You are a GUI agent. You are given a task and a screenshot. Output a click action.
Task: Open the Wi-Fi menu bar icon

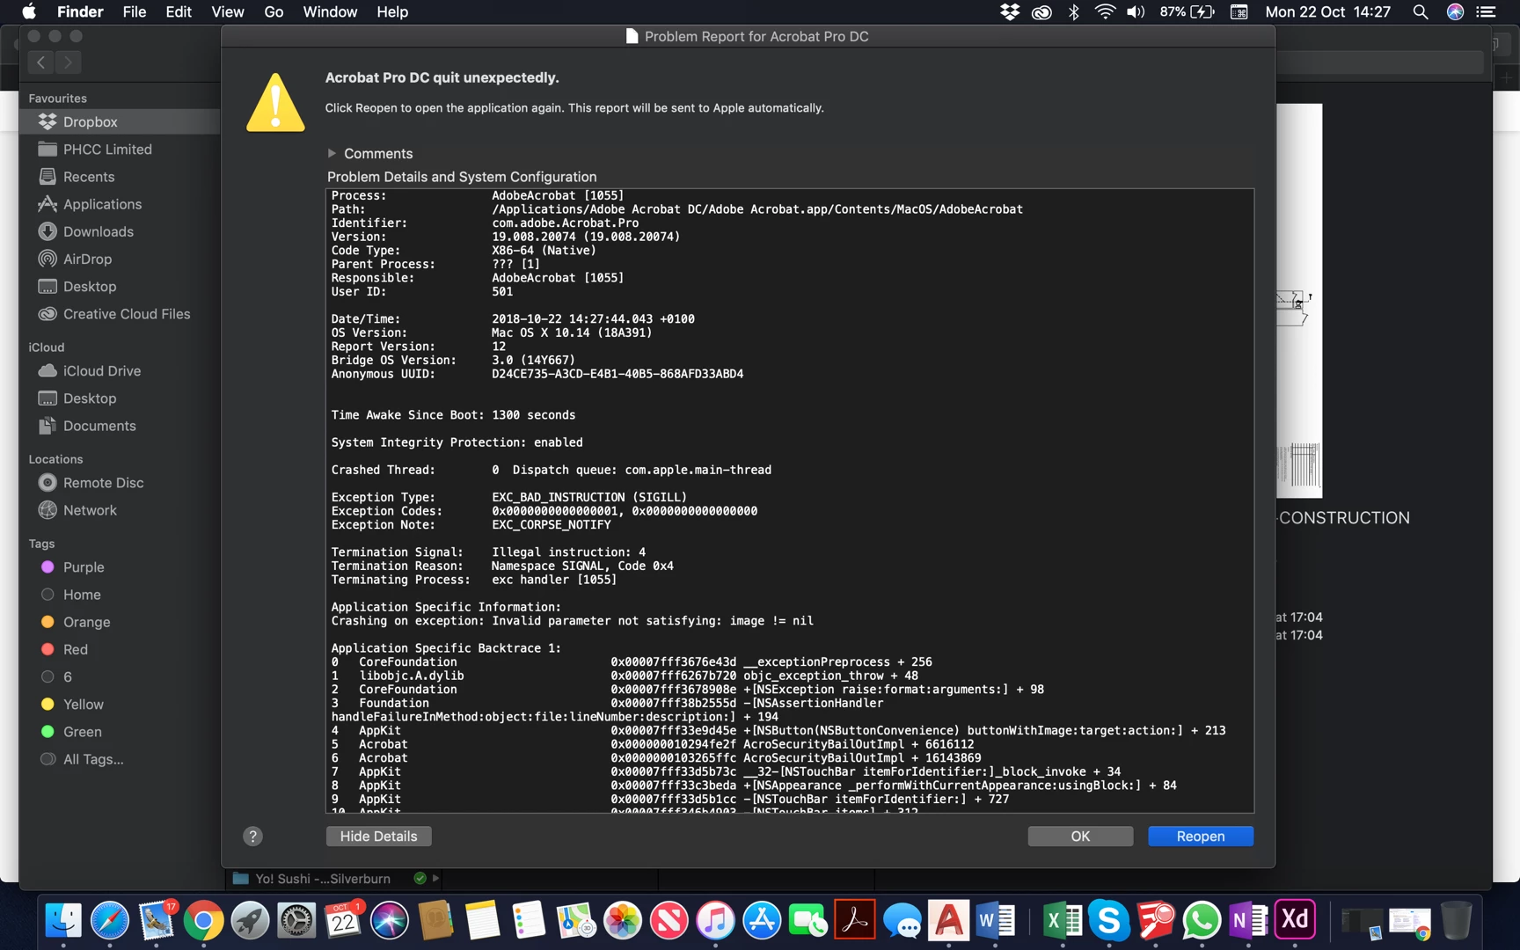[x=1105, y=11]
